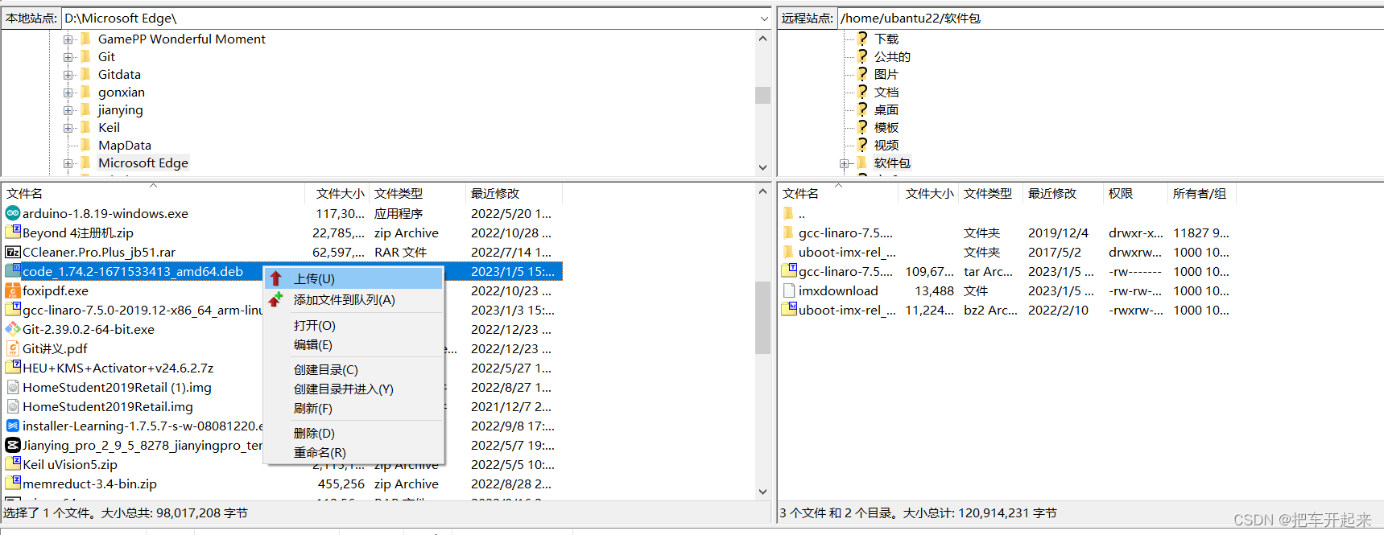Select 刷新(F) from context menu
1384x535 pixels.
click(x=354, y=408)
